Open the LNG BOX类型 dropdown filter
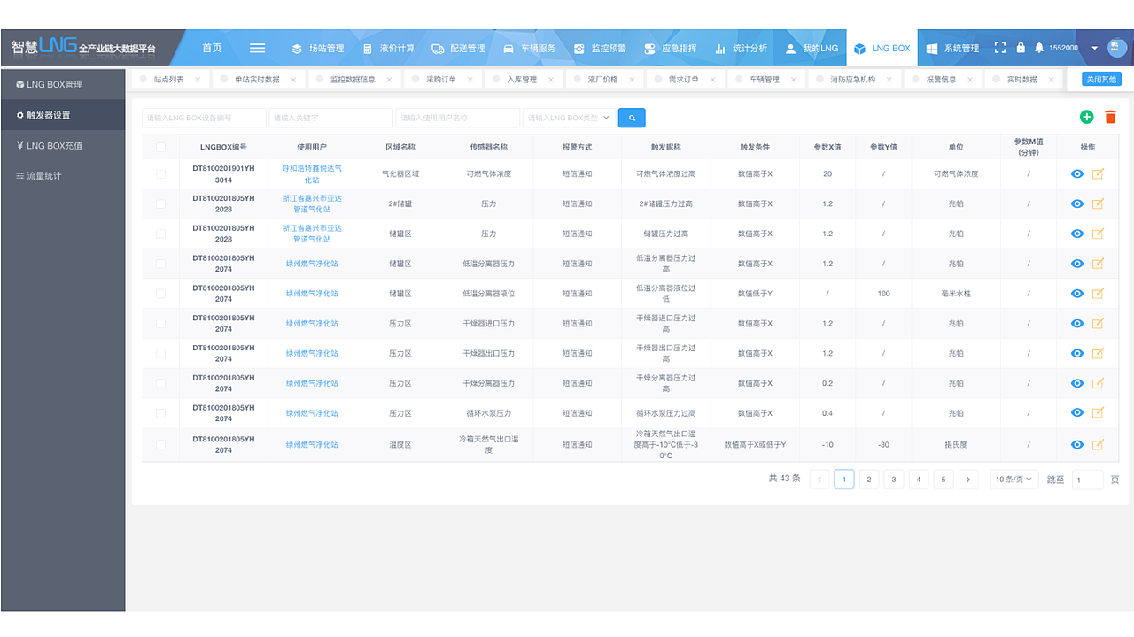1134x637 pixels. 569,117
